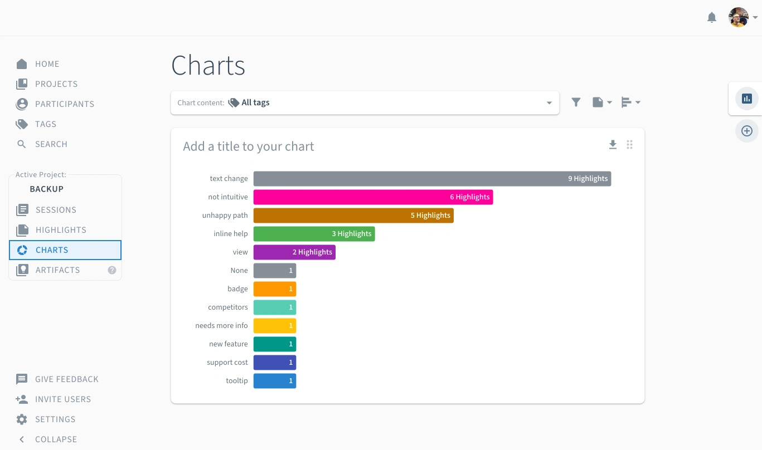762x450 pixels.
Task: Click Give Feedback
Action: [x=57, y=379]
